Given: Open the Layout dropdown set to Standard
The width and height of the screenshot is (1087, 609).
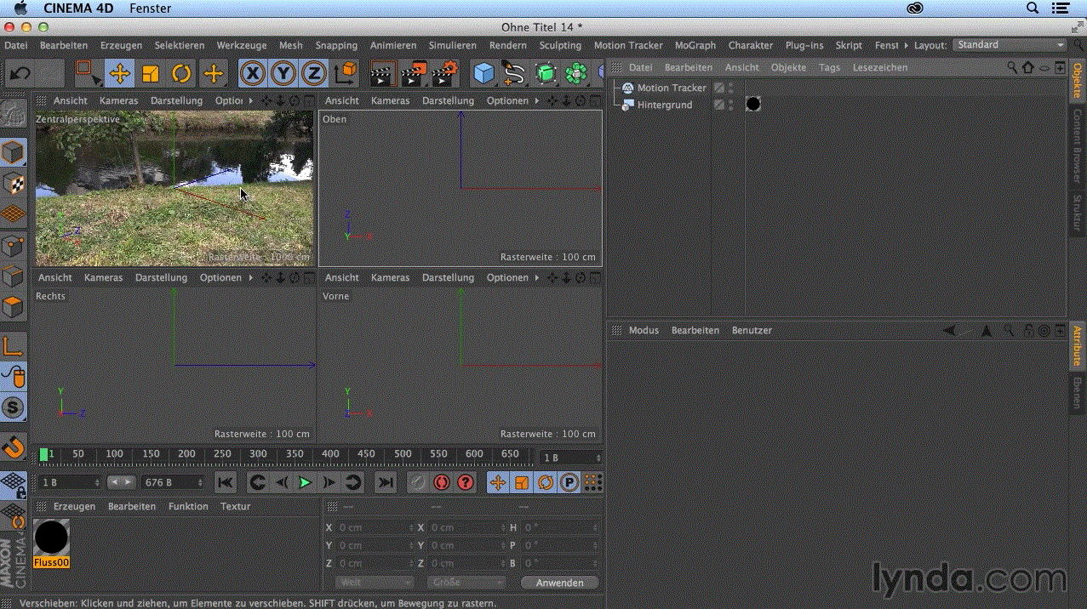Looking at the screenshot, I should pos(1010,45).
